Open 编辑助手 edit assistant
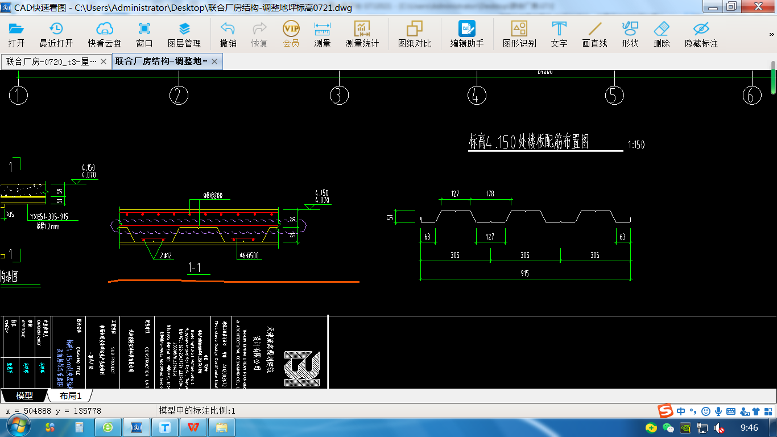This screenshot has height=437, width=777. (467, 34)
